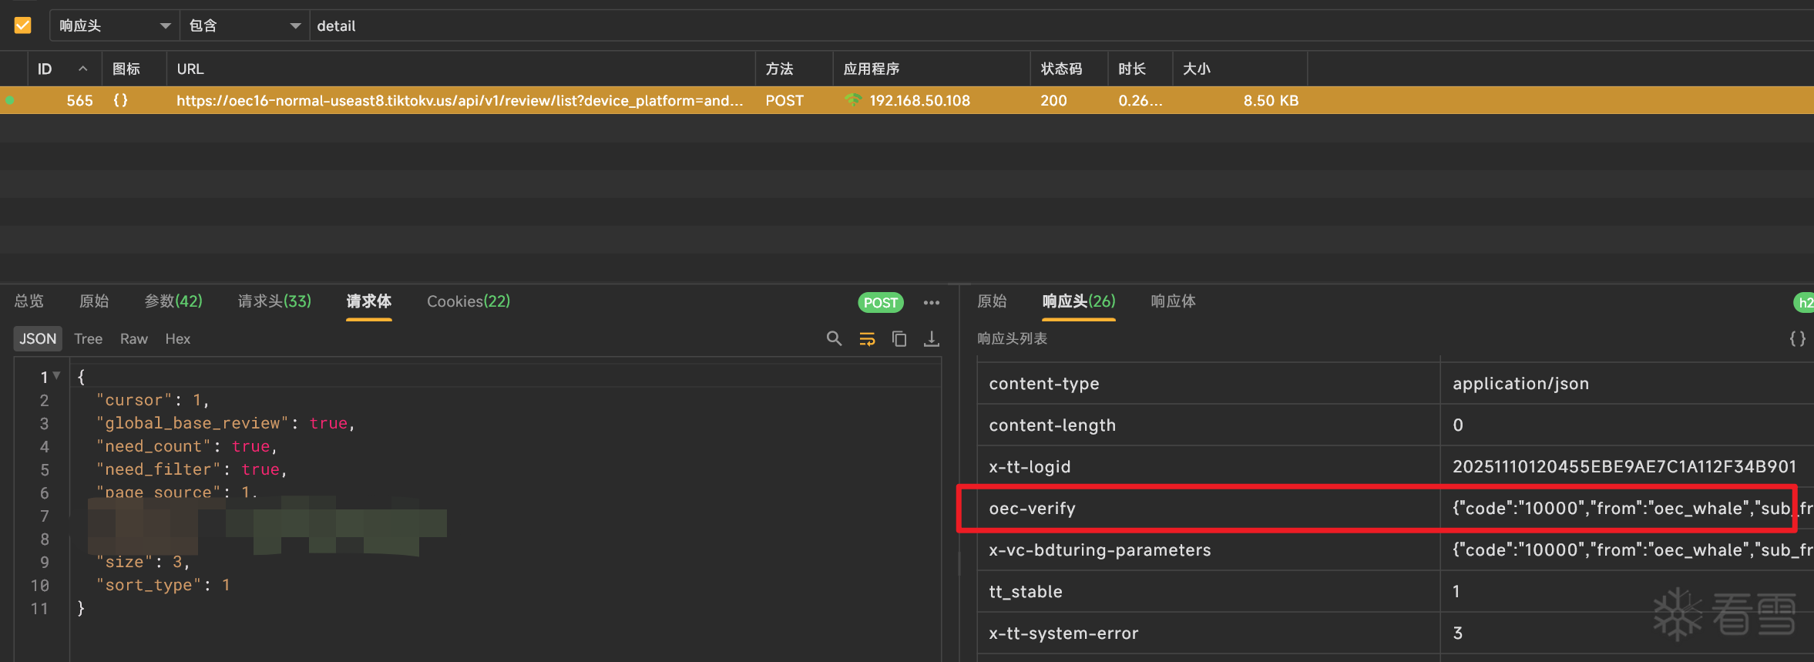The width and height of the screenshot is (1814, 662).
Task: Select the x-tt-logid header name
Action: point(1030,467)
